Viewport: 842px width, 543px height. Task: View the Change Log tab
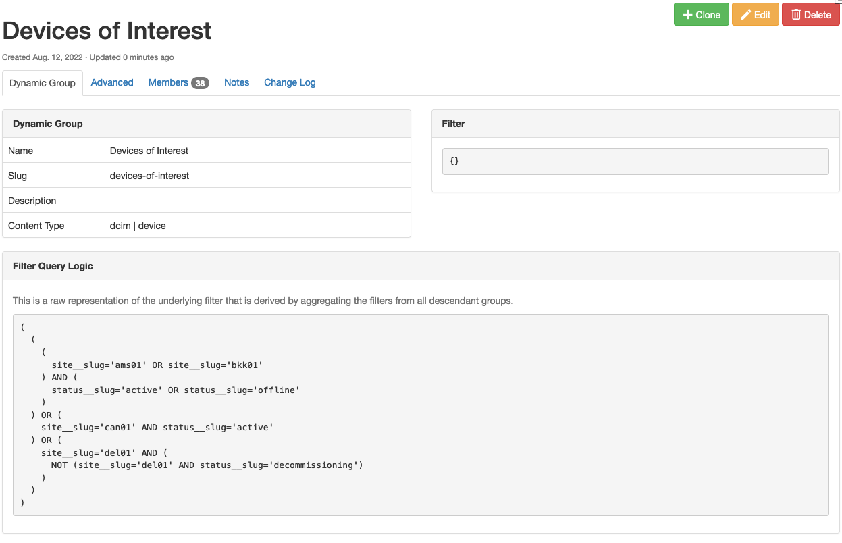(x=290, y=82)
